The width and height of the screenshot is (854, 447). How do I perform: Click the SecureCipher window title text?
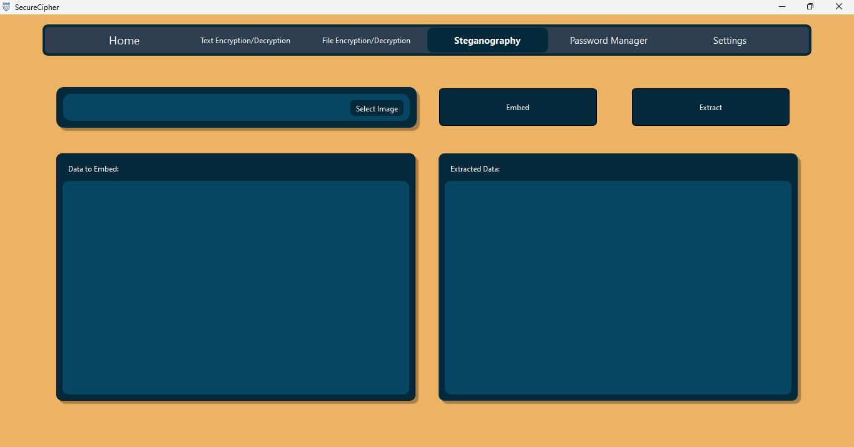[37, 8]
